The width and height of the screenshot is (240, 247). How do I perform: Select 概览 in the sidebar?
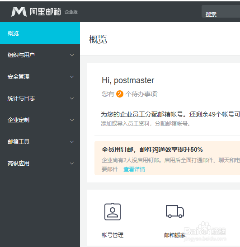[x=40, y=33]
